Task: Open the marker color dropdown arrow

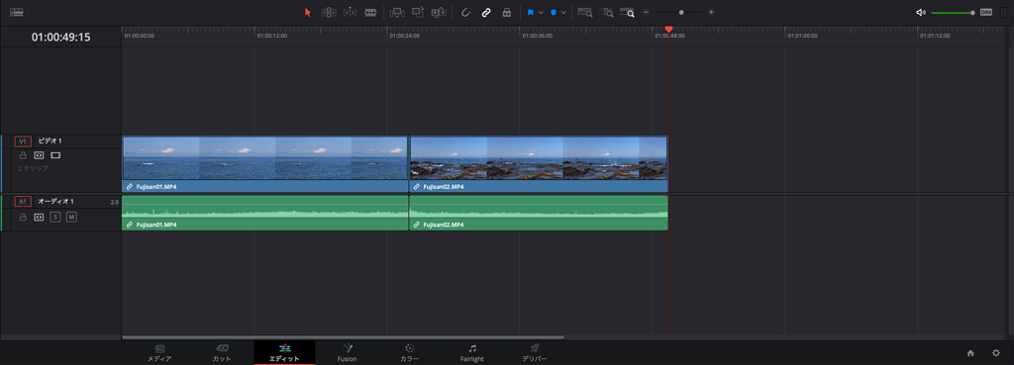Action: click(x=563, y=12)
